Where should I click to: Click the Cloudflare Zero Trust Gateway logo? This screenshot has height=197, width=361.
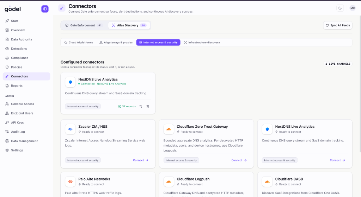point(169,129)
